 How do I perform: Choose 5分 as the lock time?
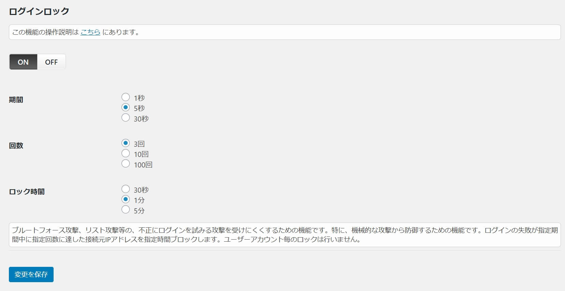pos(126,210)
